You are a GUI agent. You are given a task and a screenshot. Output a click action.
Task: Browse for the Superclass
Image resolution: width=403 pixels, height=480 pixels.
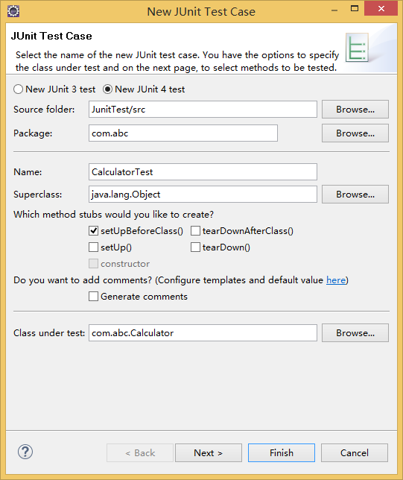click(355, 194)
